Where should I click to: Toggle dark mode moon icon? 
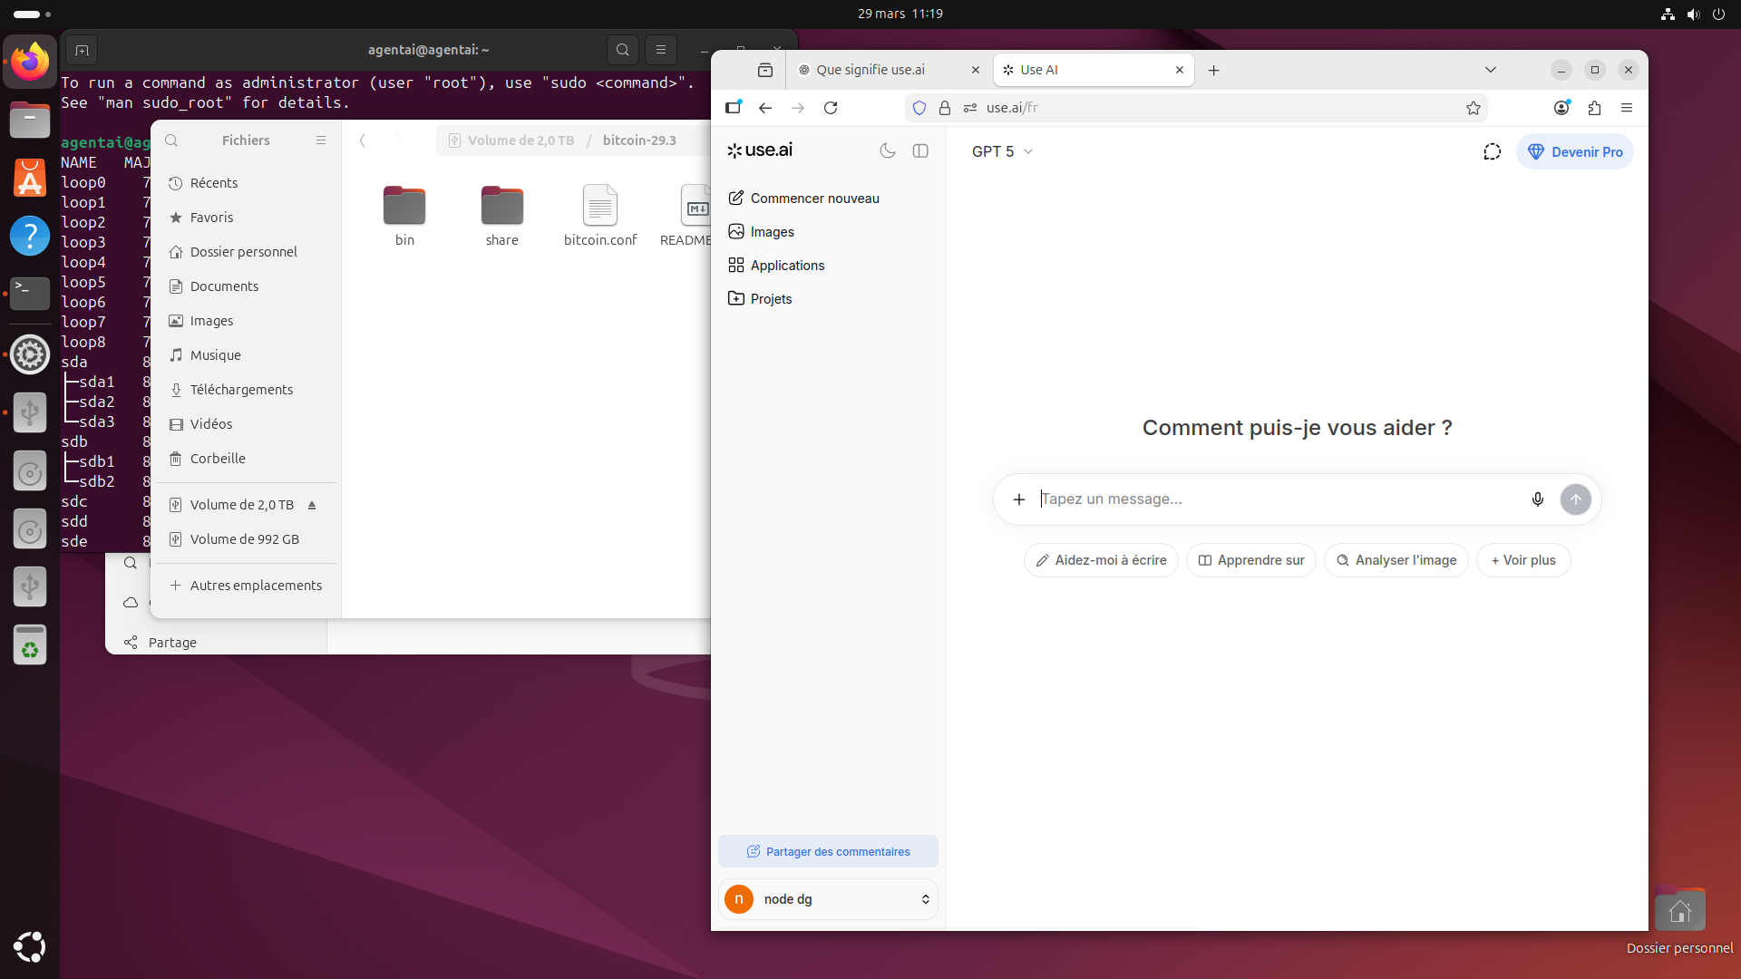888,151
